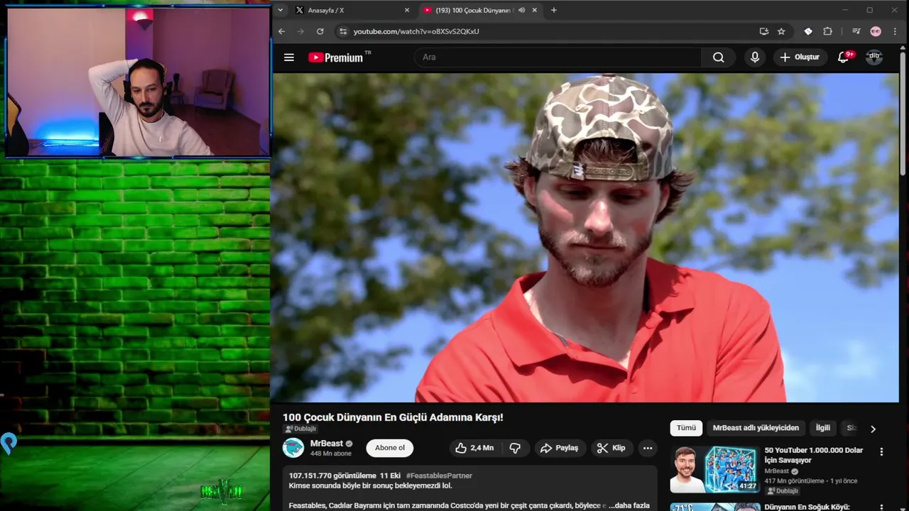Image resolution: width=909 pixels, height=511 pixels.
Task: Close the YouTube browser tab
Action: [x=535, y=10]
